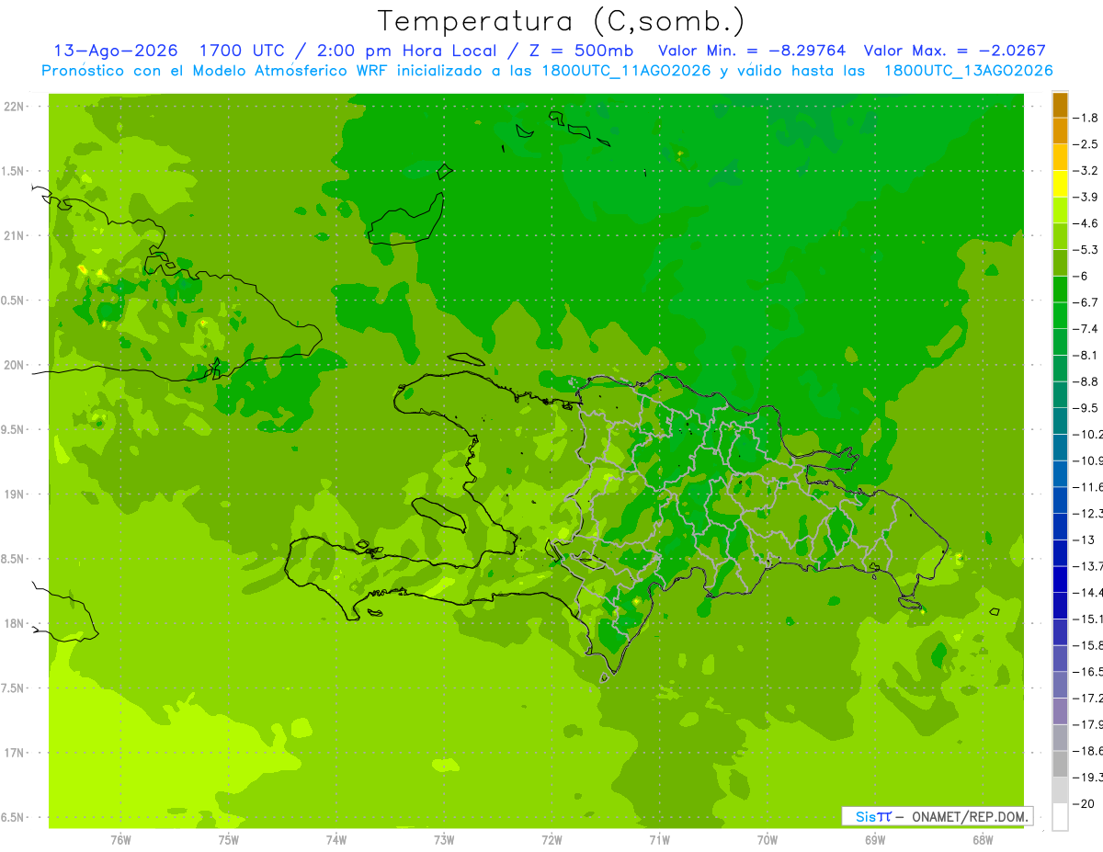Pick the yellow swatch between -3.2 and -3.9
Viewport: 1103px width, 852px height.
[1060, 184]
